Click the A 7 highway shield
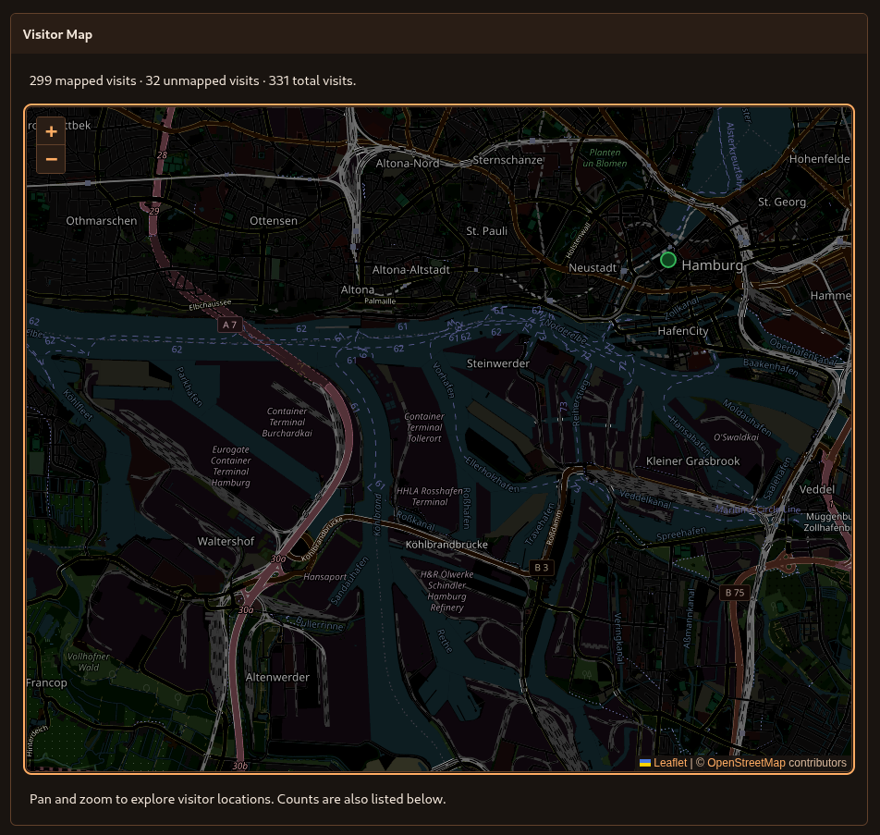This screenshot has height=835, width=880. tap(229, 325)
